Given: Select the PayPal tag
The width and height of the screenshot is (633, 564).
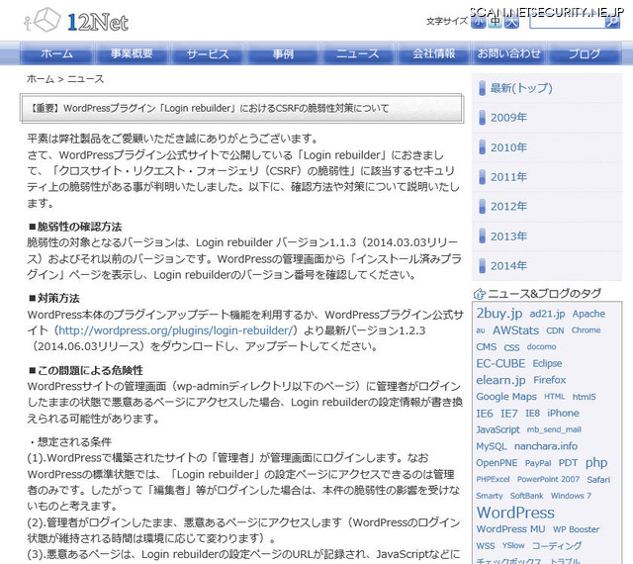Looking at the screenshot, I should 538,463.
